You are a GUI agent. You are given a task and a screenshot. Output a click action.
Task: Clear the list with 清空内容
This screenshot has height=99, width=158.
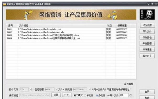pos(147,56)
